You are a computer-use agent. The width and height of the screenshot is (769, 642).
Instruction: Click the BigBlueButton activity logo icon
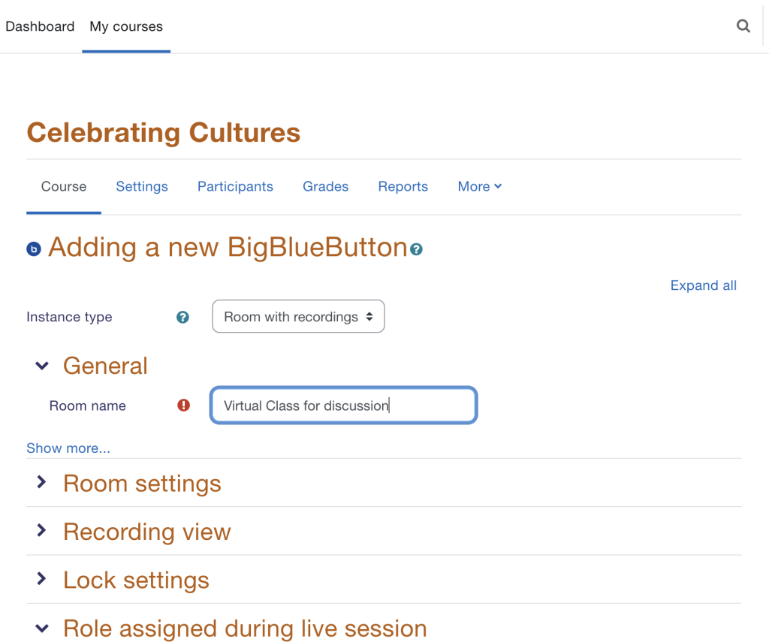pos(34,249)
